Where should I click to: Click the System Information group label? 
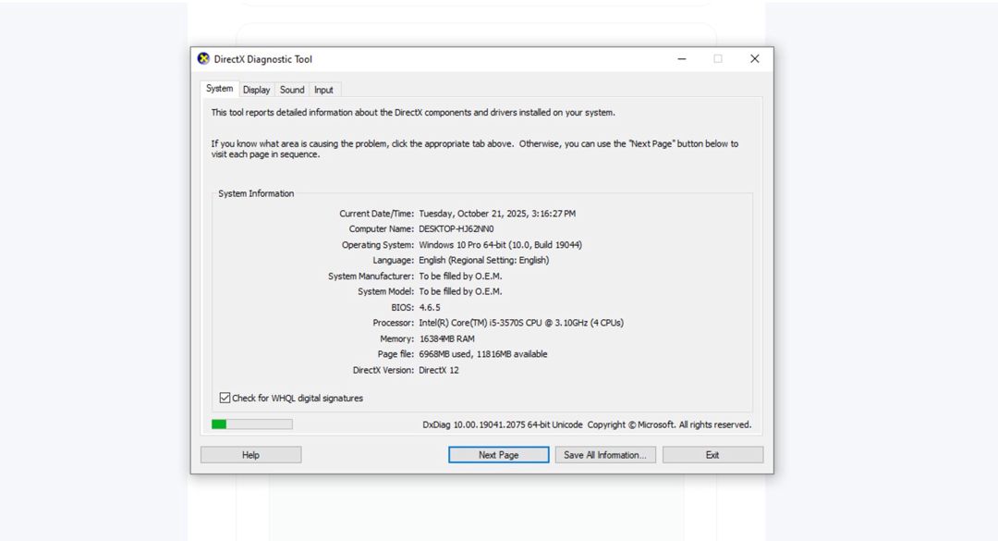(x=256, y=193)
